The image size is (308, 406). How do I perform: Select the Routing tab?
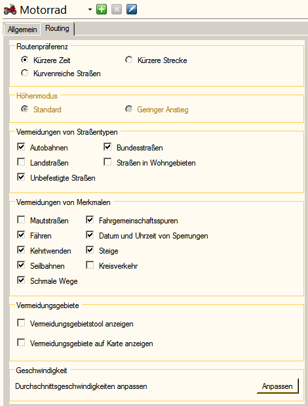click(x=57, y=28)
